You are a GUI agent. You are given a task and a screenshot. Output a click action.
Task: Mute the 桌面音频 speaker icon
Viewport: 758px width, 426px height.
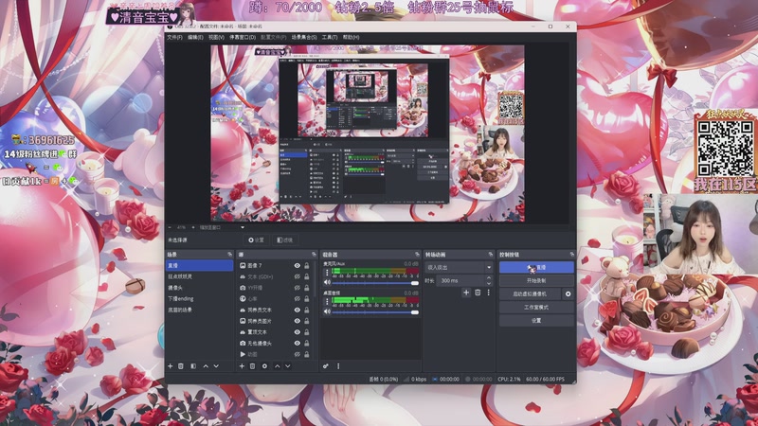[327, 311]
